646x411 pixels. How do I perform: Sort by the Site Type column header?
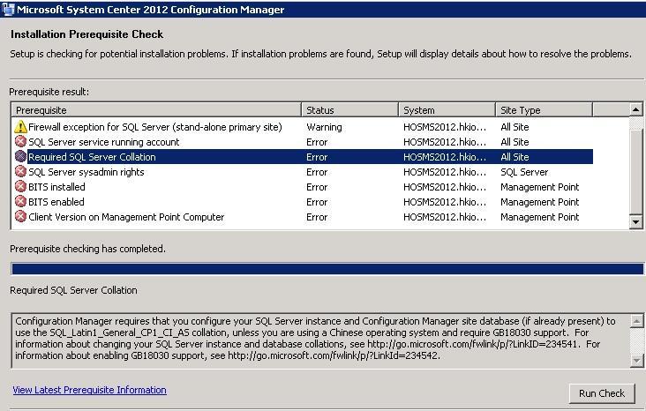coord(544,110)
